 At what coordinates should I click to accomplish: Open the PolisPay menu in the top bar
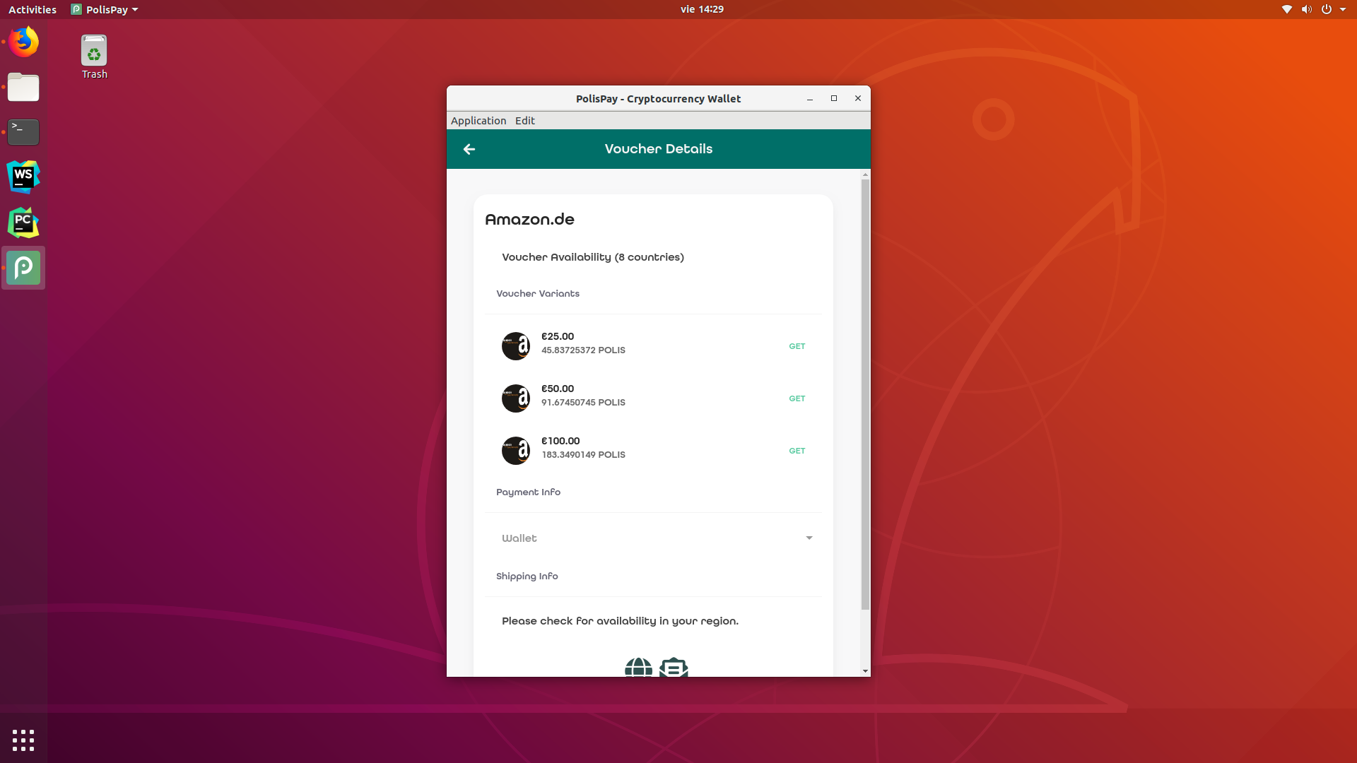104,9
